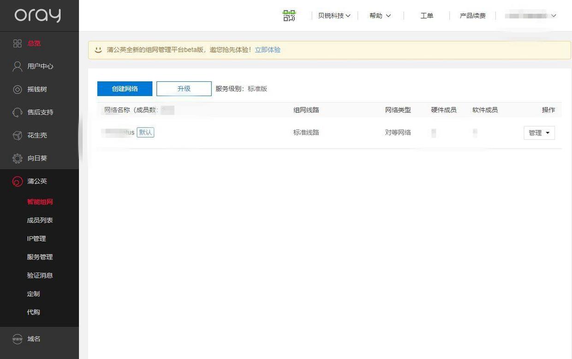Screen dimensions: 572x359
Task: Click the 售后支持 headset icon
Action: tap(18, 112)
